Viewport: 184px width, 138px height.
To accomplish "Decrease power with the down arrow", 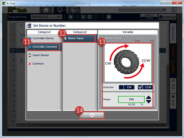I will tap(149, 101).
